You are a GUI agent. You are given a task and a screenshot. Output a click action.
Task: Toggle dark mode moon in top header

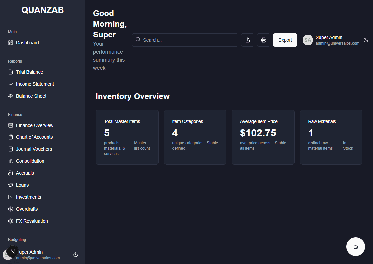[366, 40]
